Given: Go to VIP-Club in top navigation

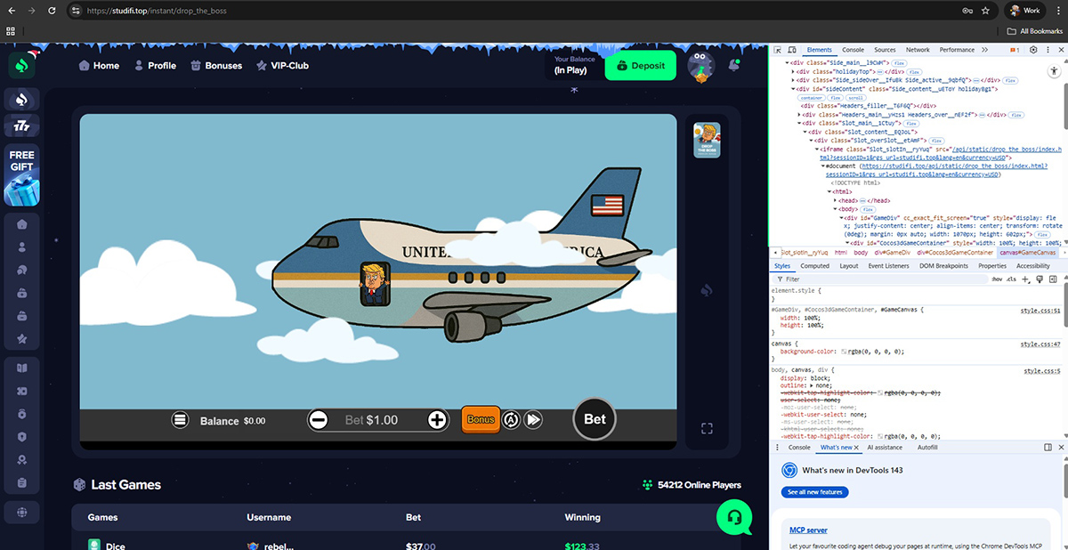Looking at the screenshot, I should 282,65.
